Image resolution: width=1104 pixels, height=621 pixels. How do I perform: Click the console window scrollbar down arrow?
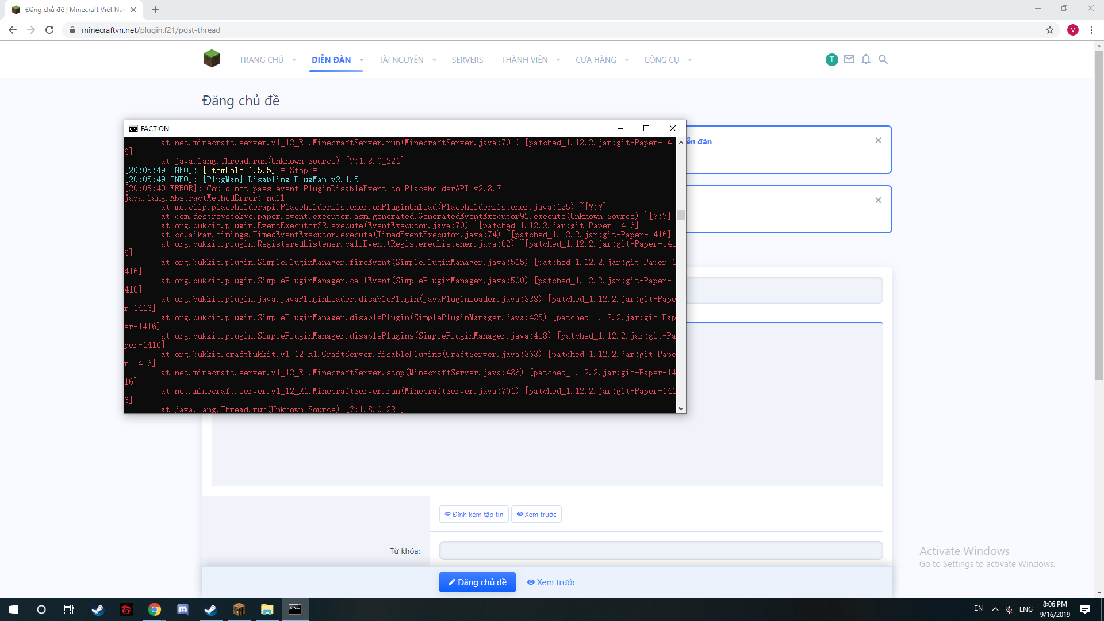(681, 409)
